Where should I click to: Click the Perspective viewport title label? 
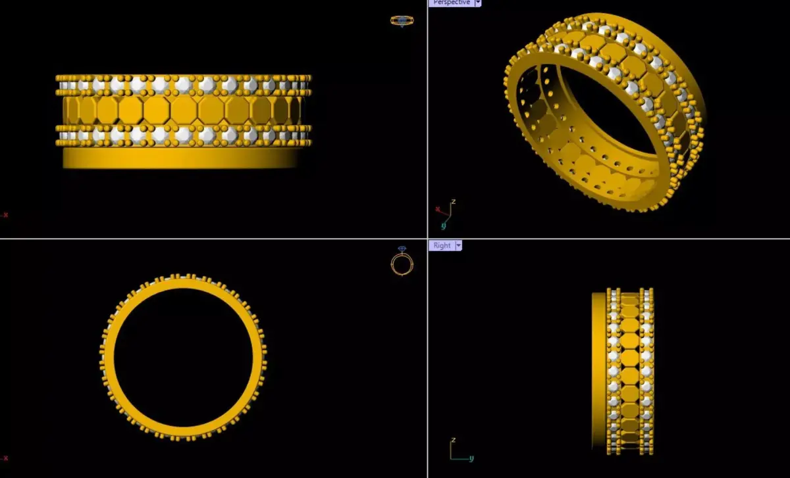tap(452, 3)
